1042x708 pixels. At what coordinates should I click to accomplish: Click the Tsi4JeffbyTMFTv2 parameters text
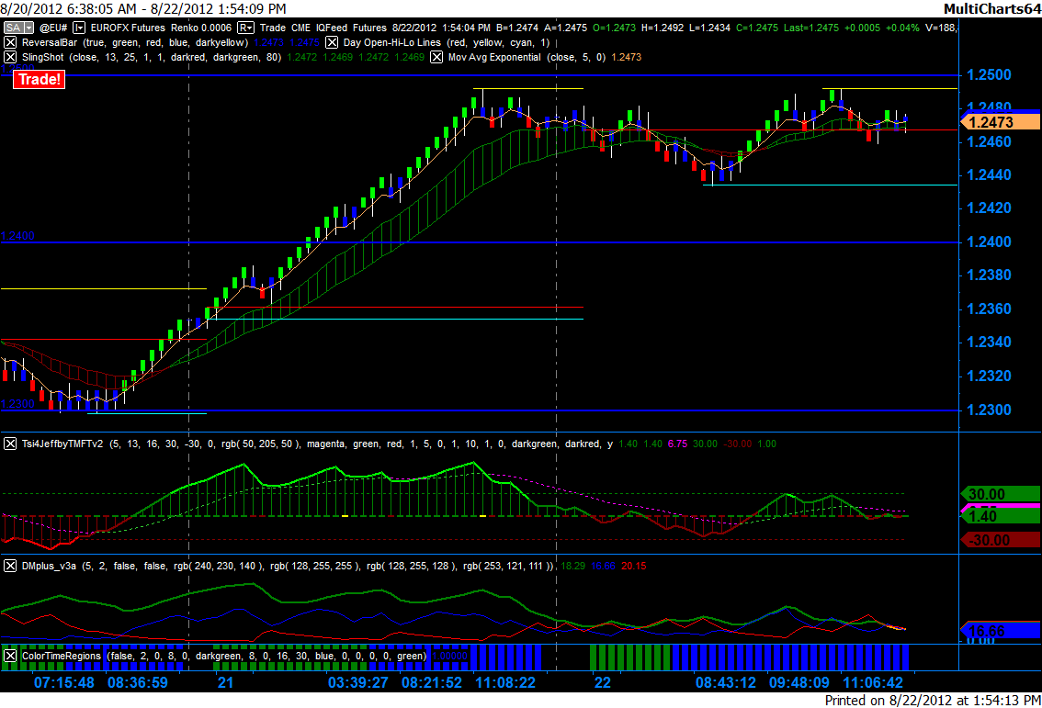click(361, 444)
